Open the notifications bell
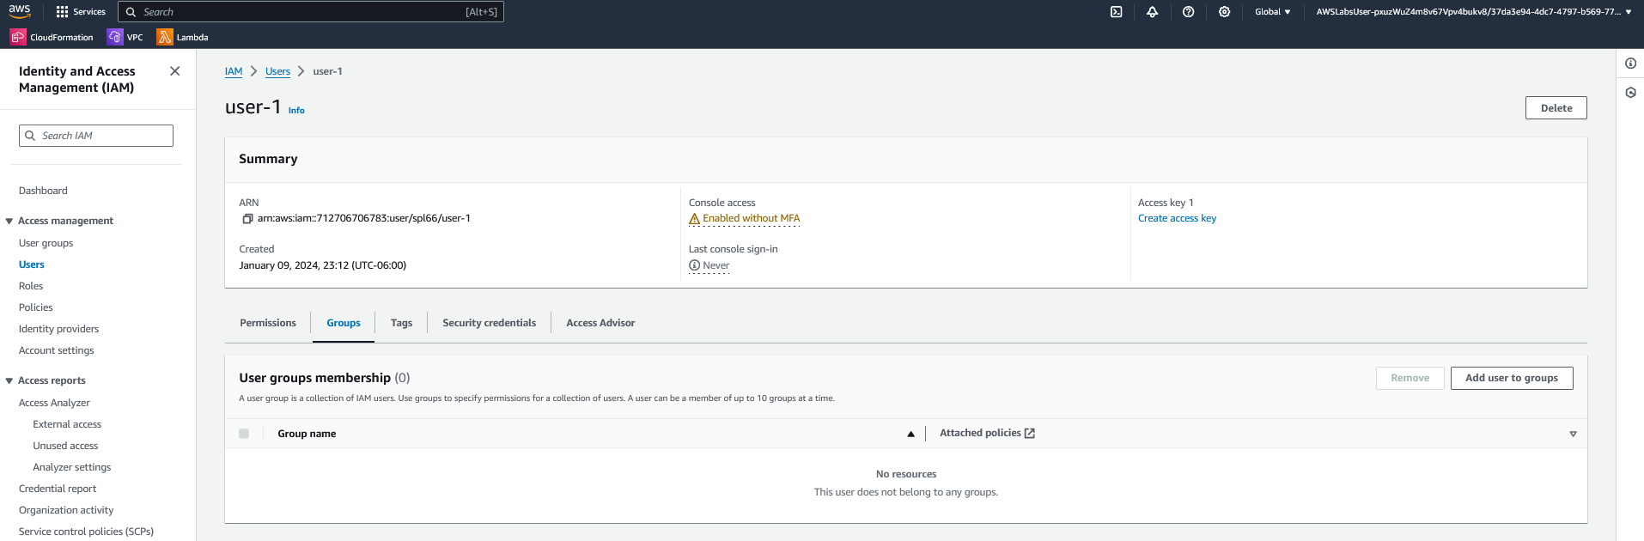The image size is (1644, 541). [x=1152, y=12]
